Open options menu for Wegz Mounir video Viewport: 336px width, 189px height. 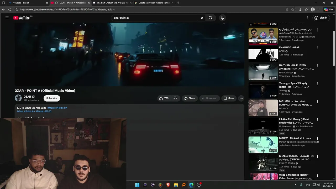[x=317, y=175]
